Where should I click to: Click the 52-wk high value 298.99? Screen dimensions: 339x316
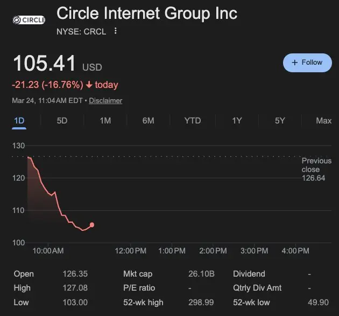pyautogui.click(x=201, y=302)
